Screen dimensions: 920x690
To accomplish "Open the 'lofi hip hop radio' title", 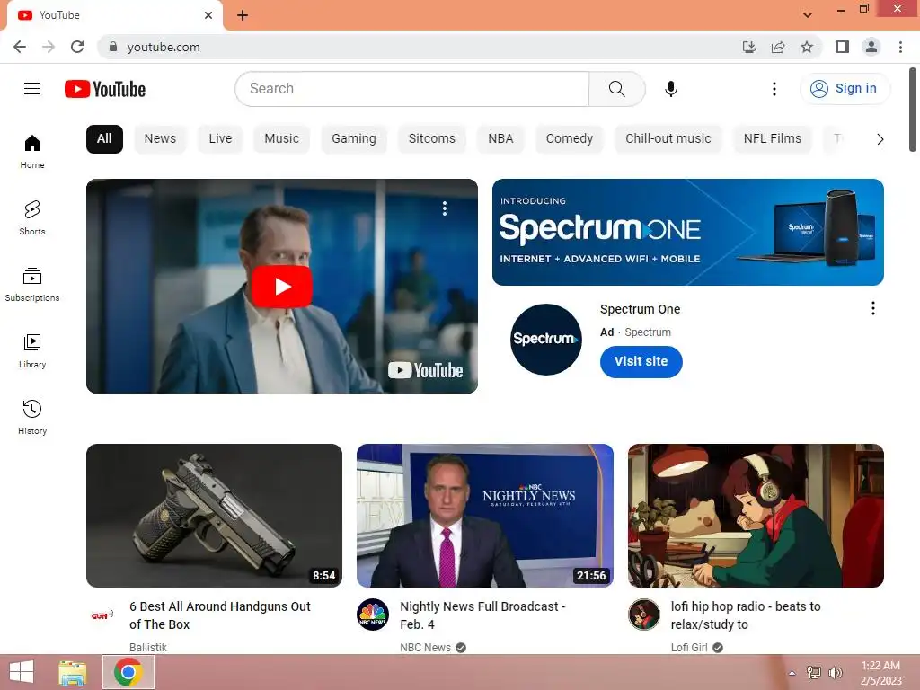I will tap(746, 615).
